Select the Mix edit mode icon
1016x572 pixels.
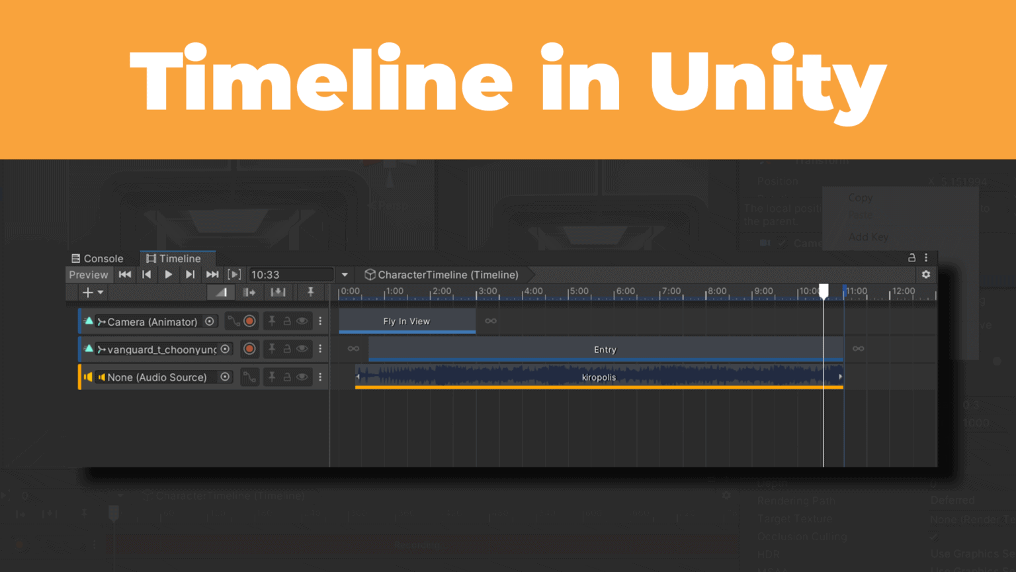click(x=220, y=292)
